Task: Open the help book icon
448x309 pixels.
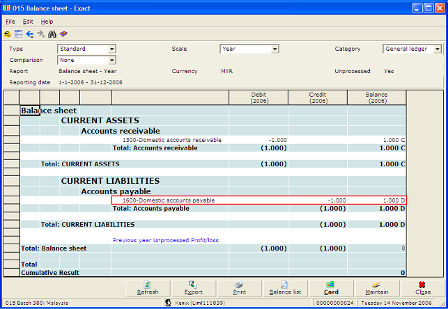Action: coord(63,33)
